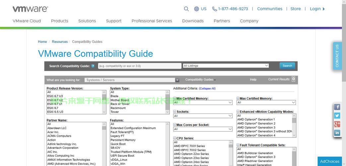Open the Systems / Servers dropdown
This screenshot has height=166, width=346.
(x=132, y=80)
